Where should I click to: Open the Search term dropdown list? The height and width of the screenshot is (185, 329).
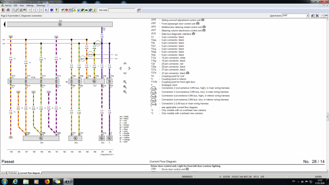click(307, 16)
